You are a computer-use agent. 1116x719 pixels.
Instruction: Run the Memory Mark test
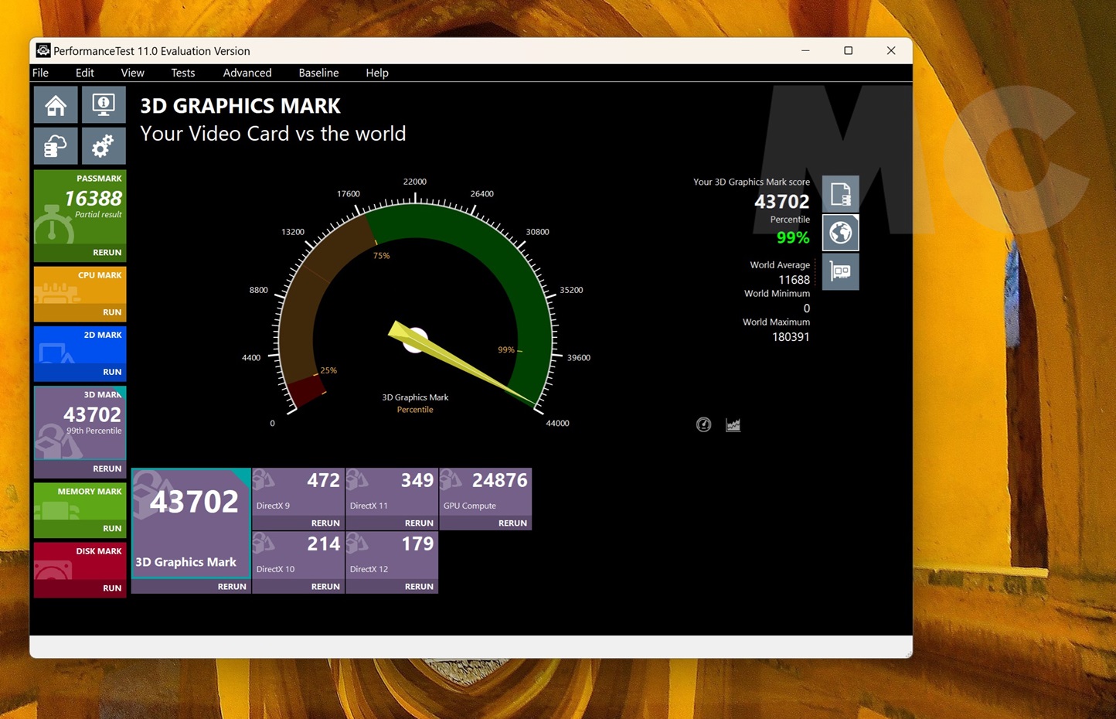(112, 528)
